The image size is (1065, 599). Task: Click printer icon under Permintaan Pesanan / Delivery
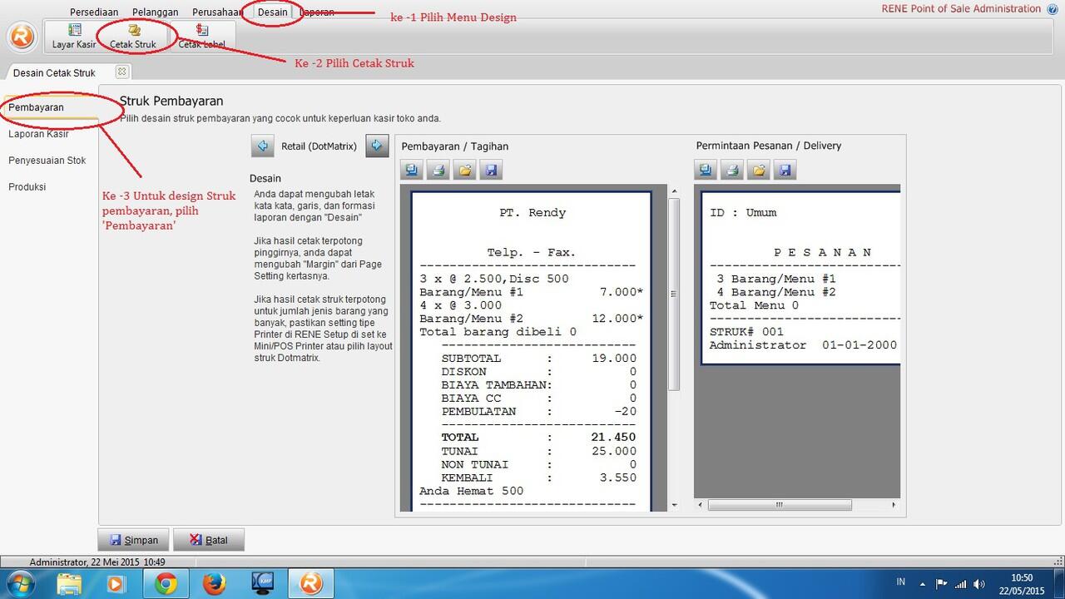click(x=732, y=171)
